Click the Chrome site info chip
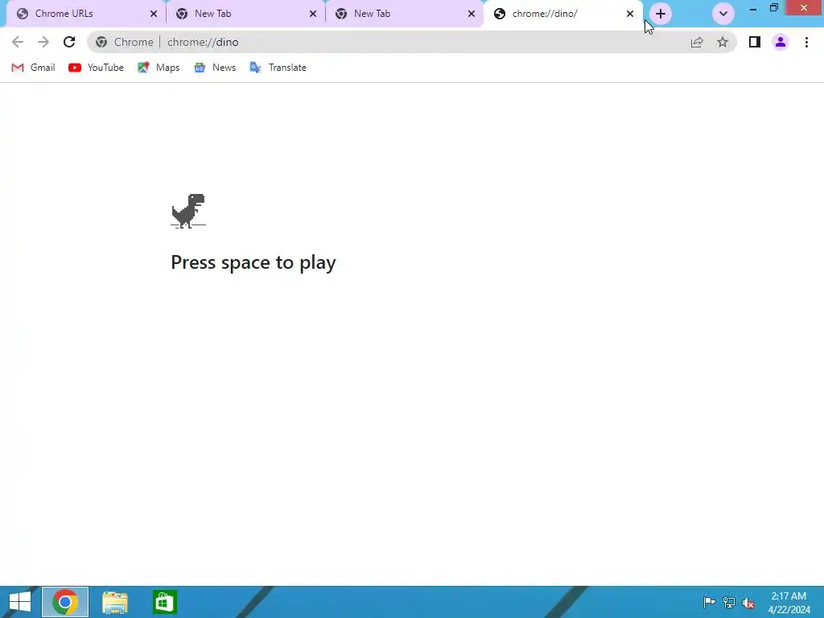 tap(125, 42)
